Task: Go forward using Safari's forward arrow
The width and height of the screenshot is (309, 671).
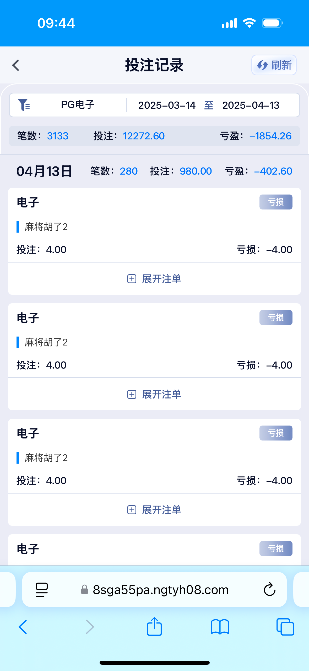Action: coord(90,627)
